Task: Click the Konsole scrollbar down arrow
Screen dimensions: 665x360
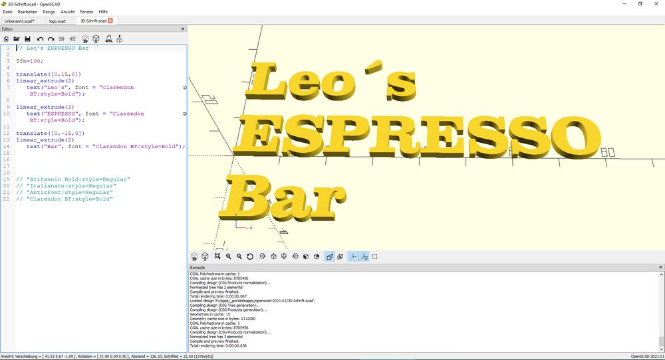Action: pyautogui.click(x=661, y=349)
